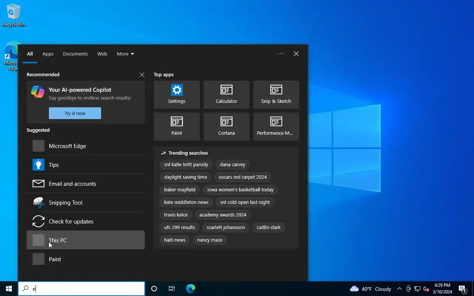474x296 pixels.
Task: Launch Snipping Tool suggestion
Action: tap(86, 202)
